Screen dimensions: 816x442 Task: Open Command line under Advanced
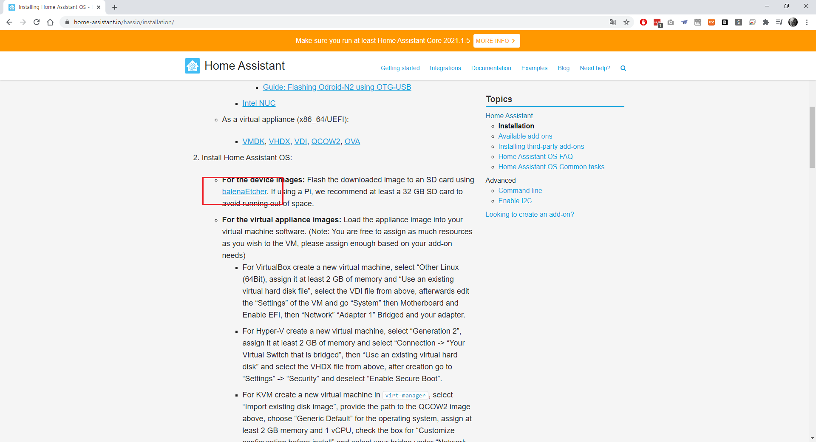(520, 190)
